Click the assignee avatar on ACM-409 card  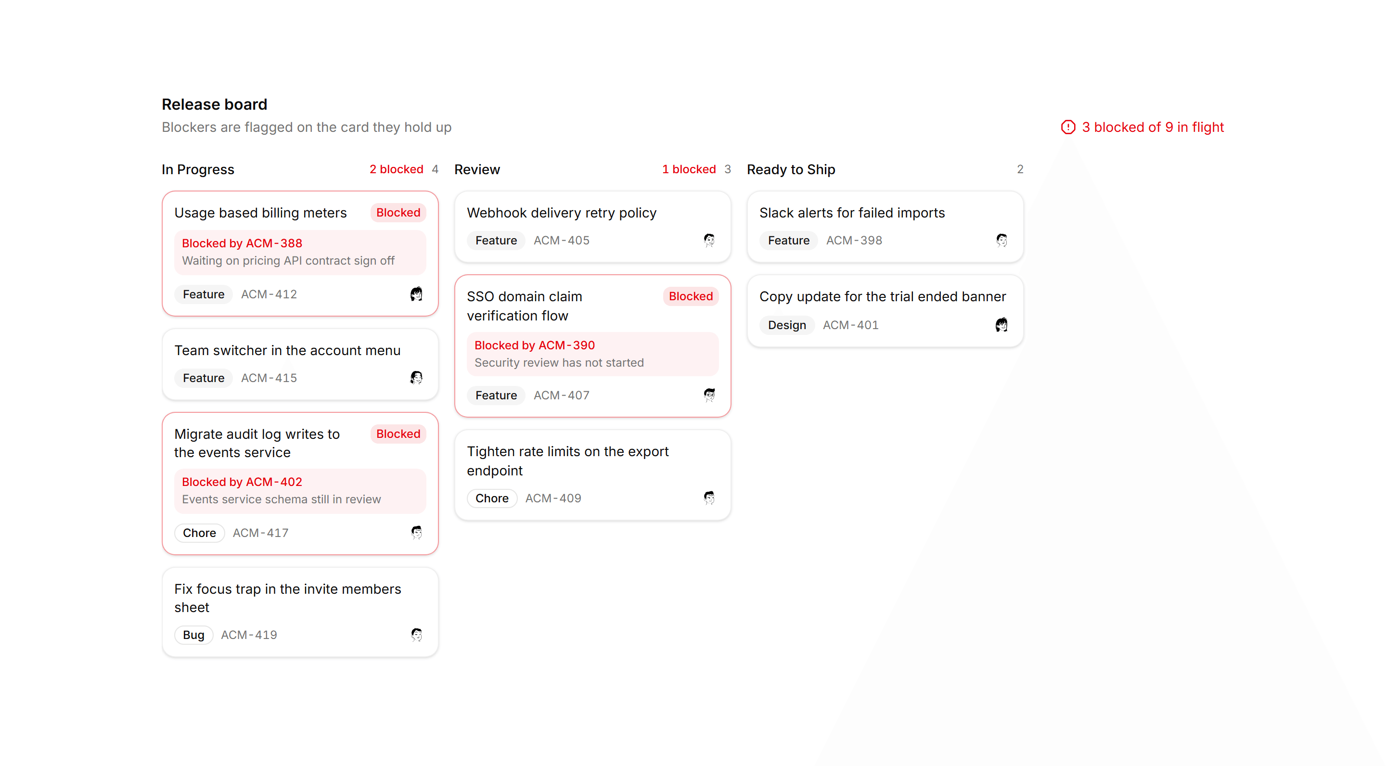click(708, 498)
